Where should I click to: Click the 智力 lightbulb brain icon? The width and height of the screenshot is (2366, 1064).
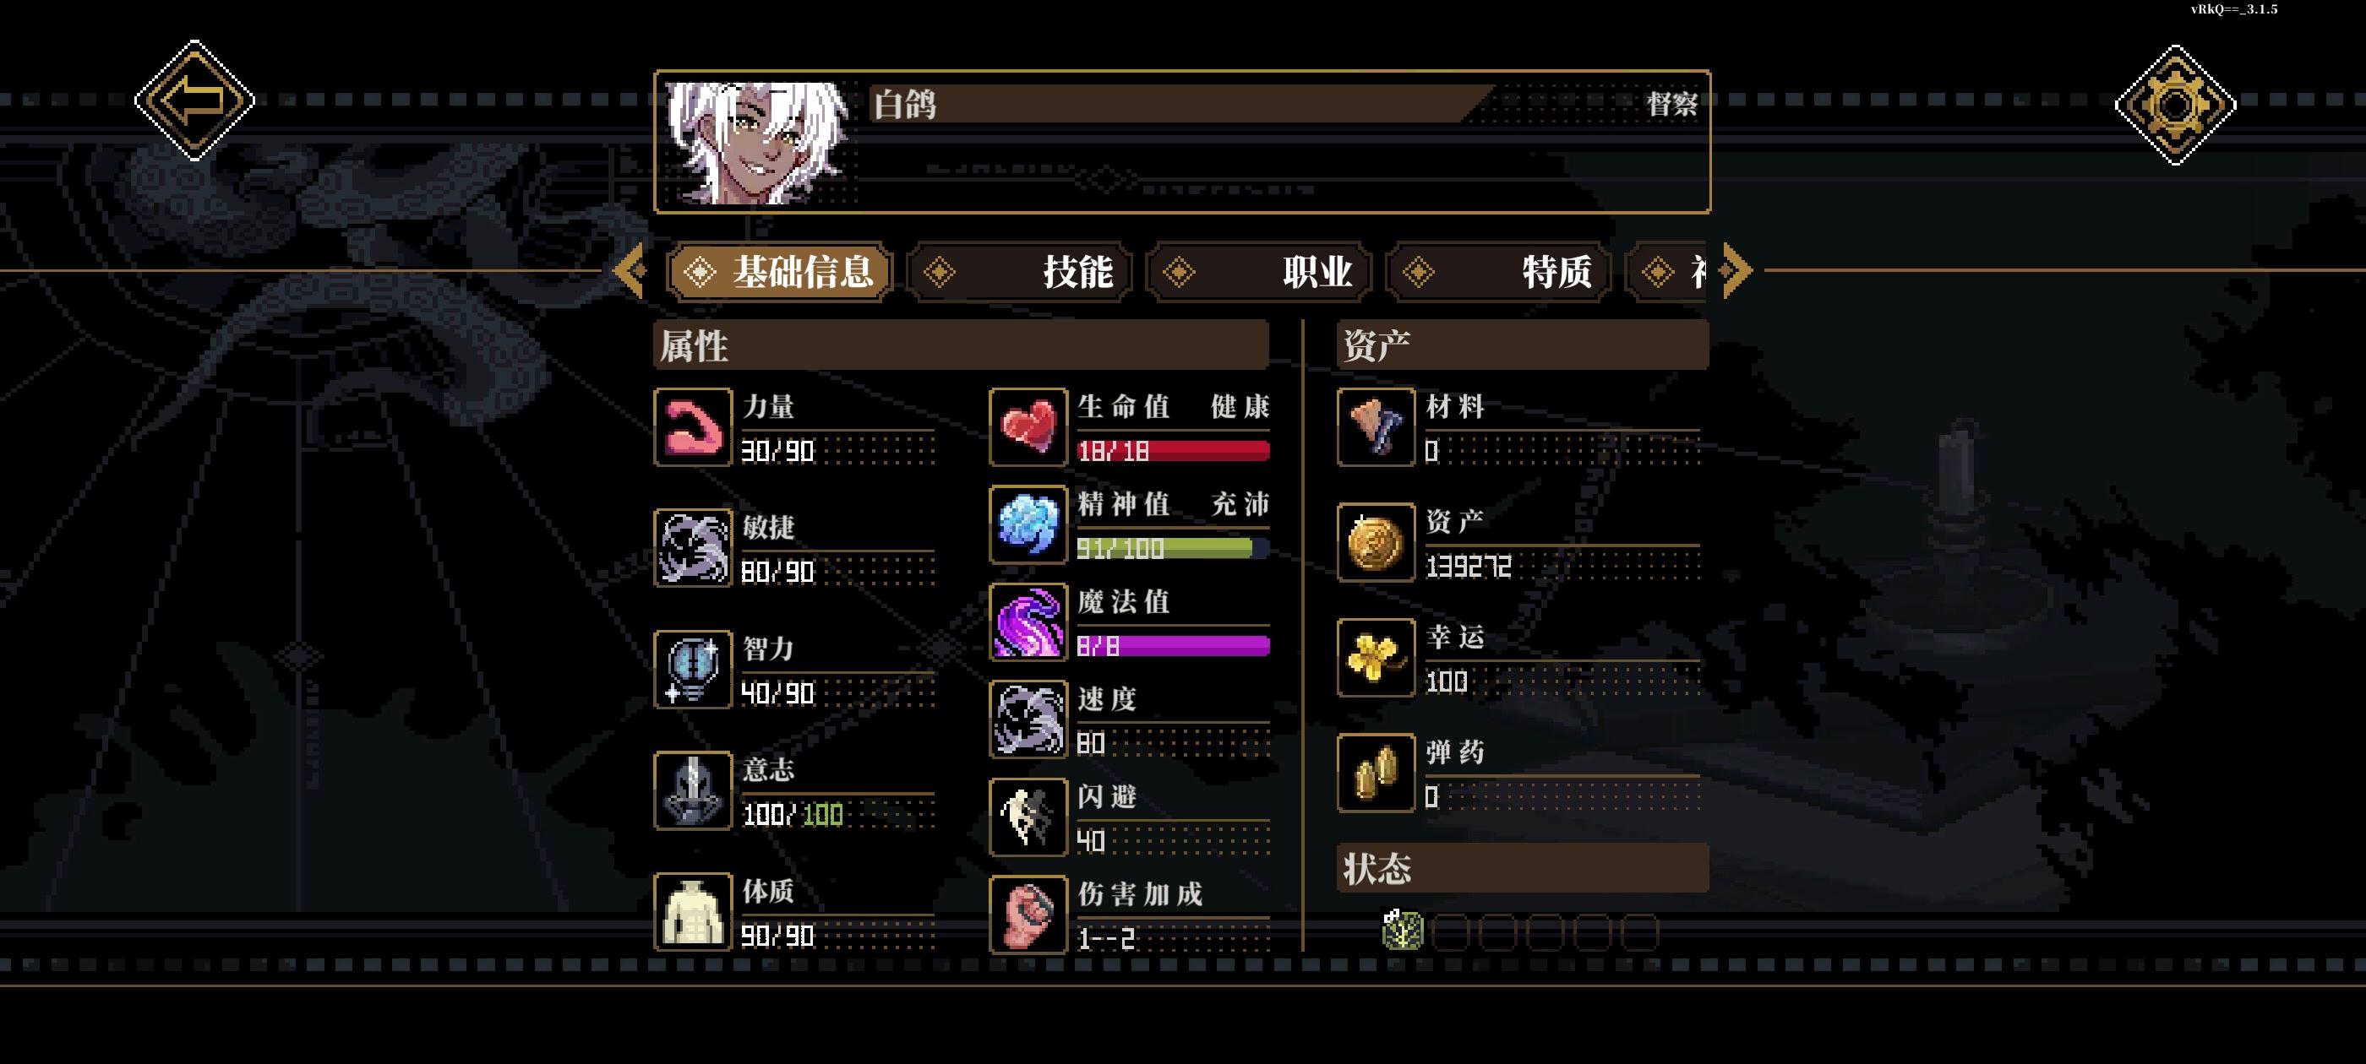[x=693, y=670]
